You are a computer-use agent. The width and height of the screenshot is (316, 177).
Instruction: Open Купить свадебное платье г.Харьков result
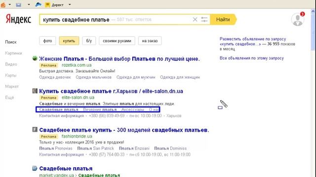click(111, 91)
